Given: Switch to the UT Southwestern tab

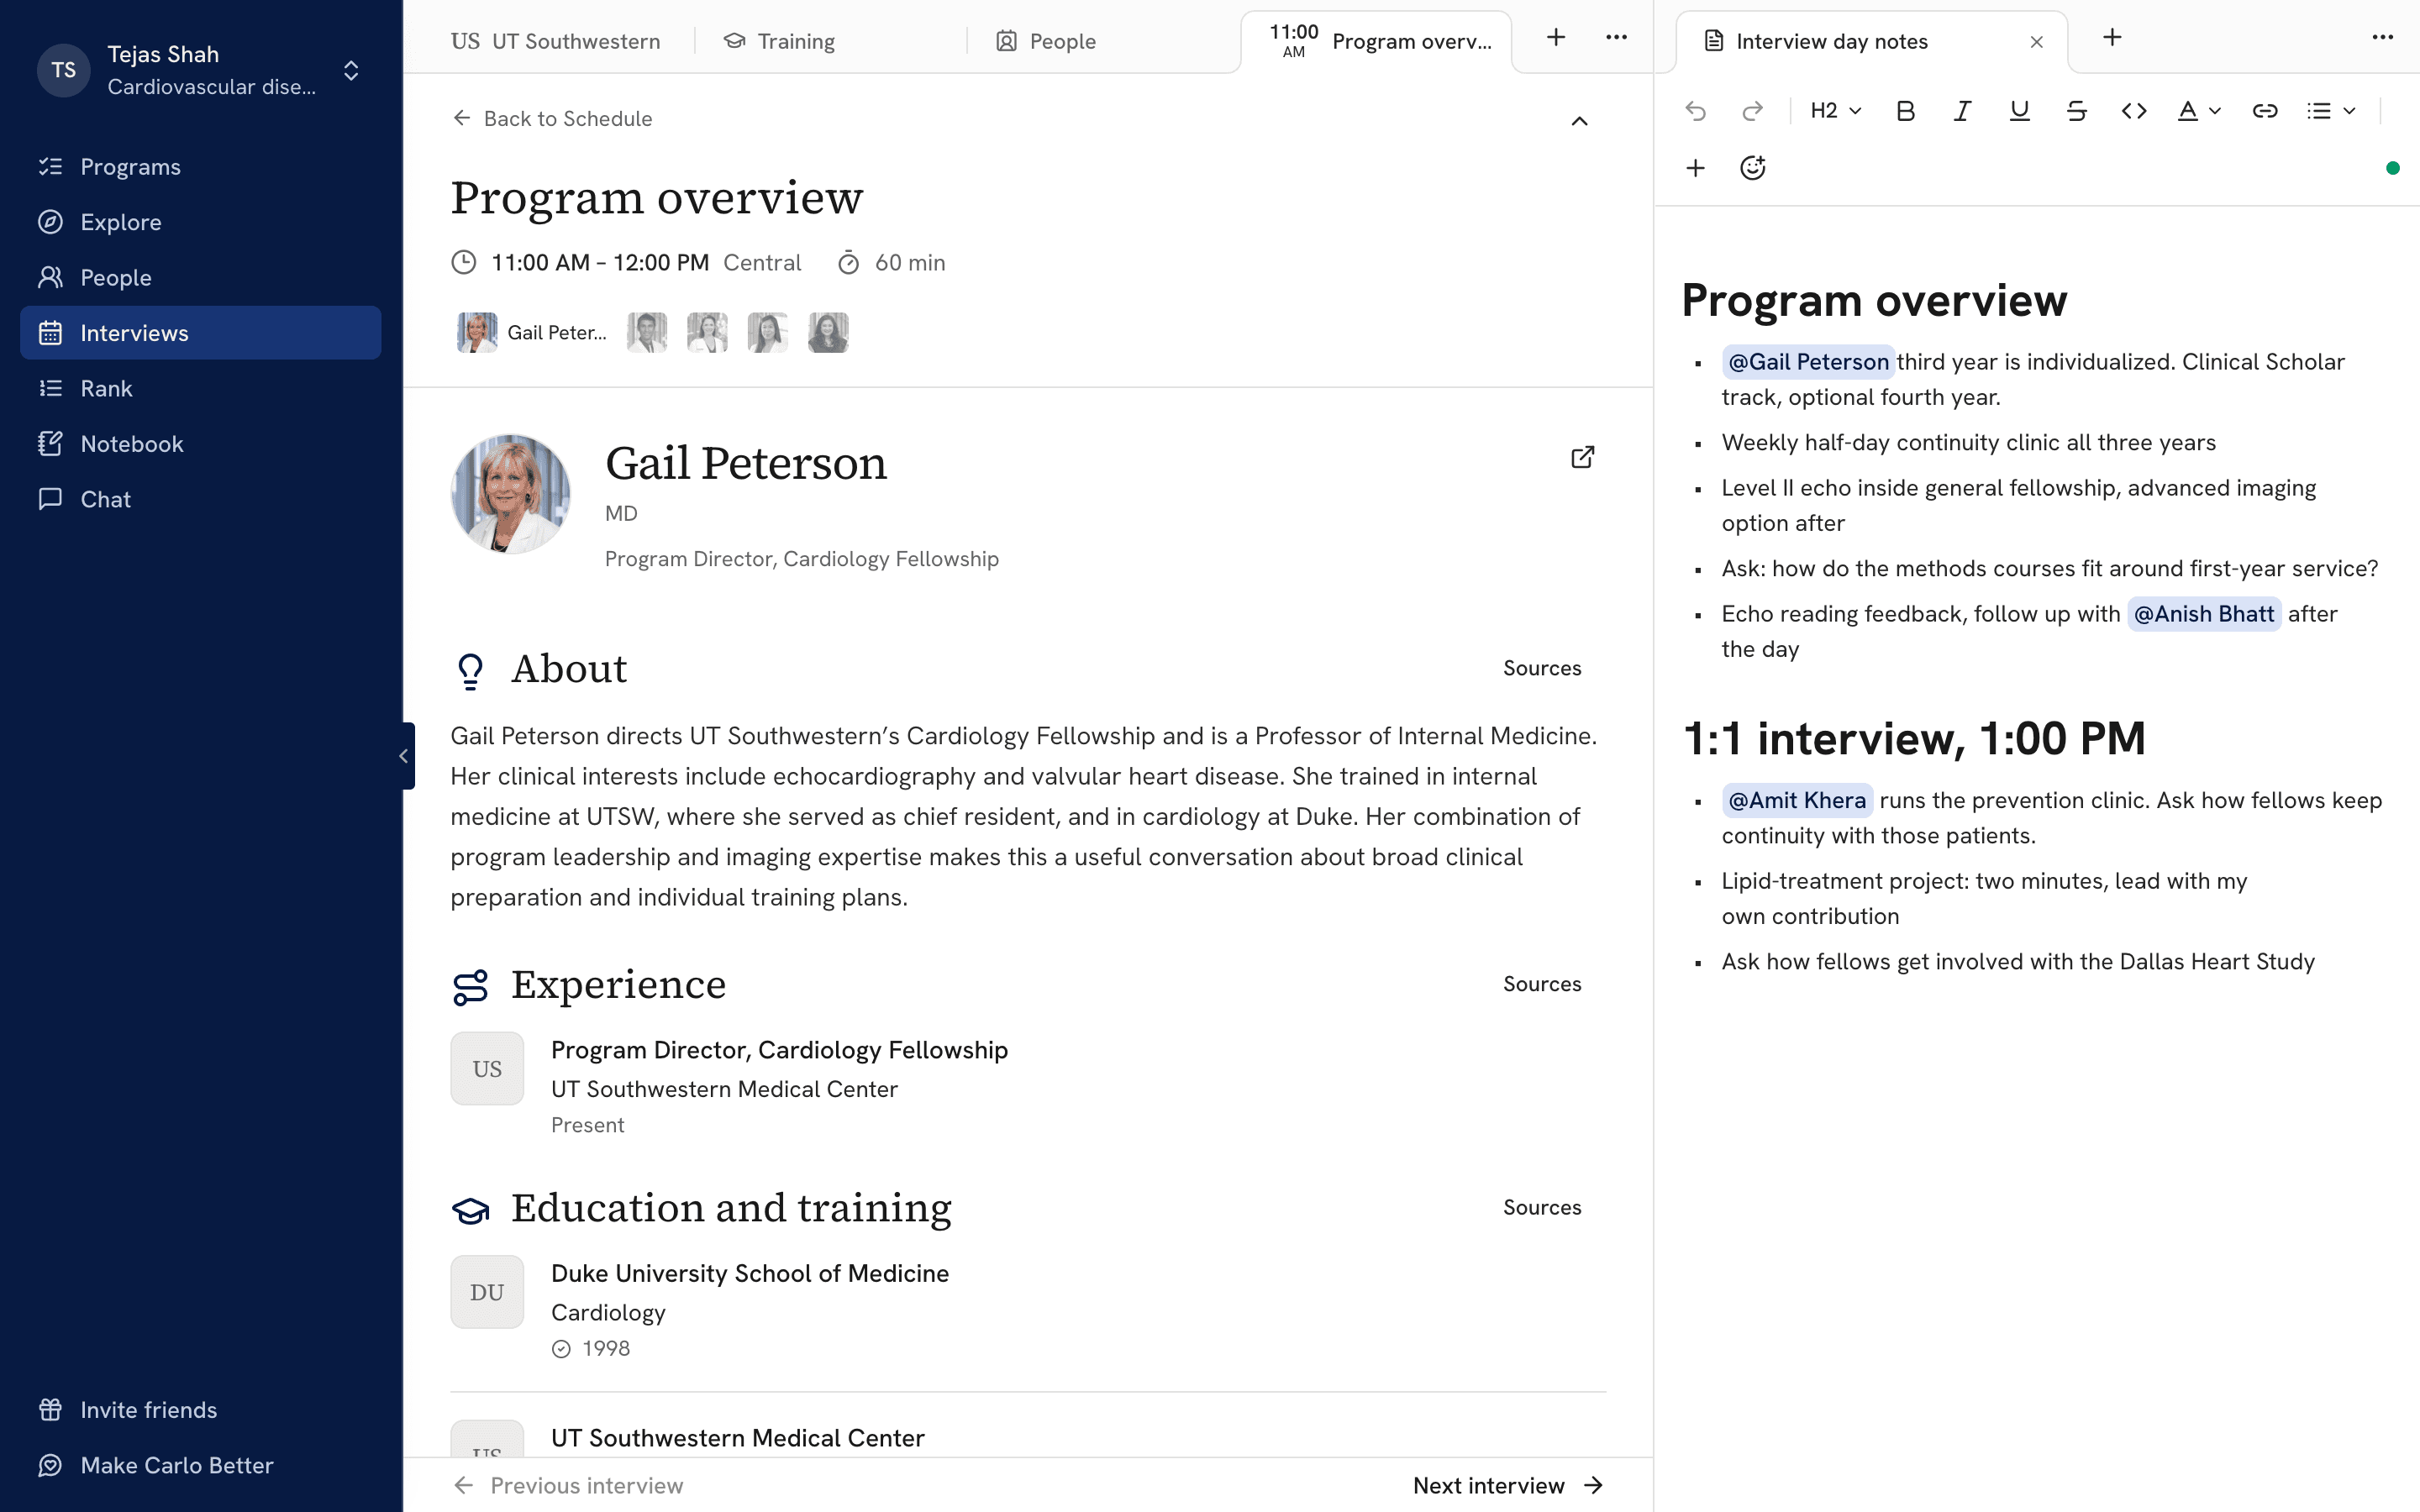Looking at the screenshot, I should (x=556, y=41).
